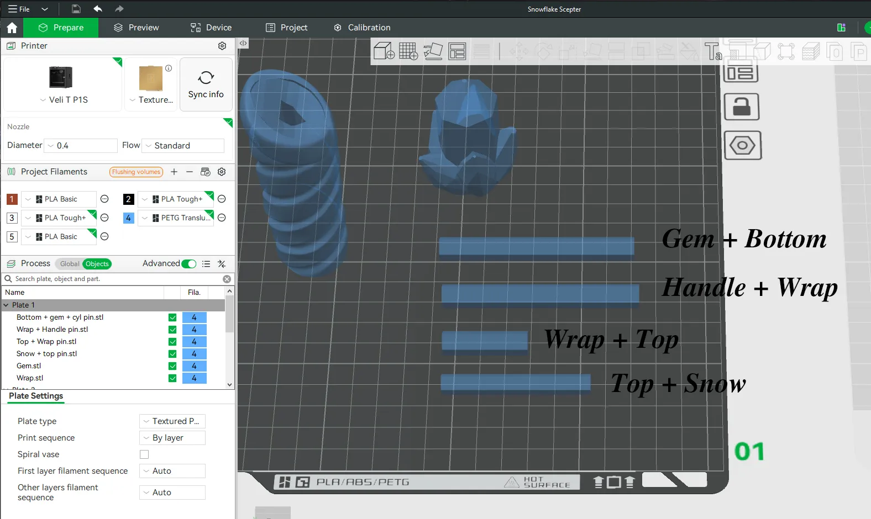
Task: Open the AMS filament sync icon
Action: 206,172
